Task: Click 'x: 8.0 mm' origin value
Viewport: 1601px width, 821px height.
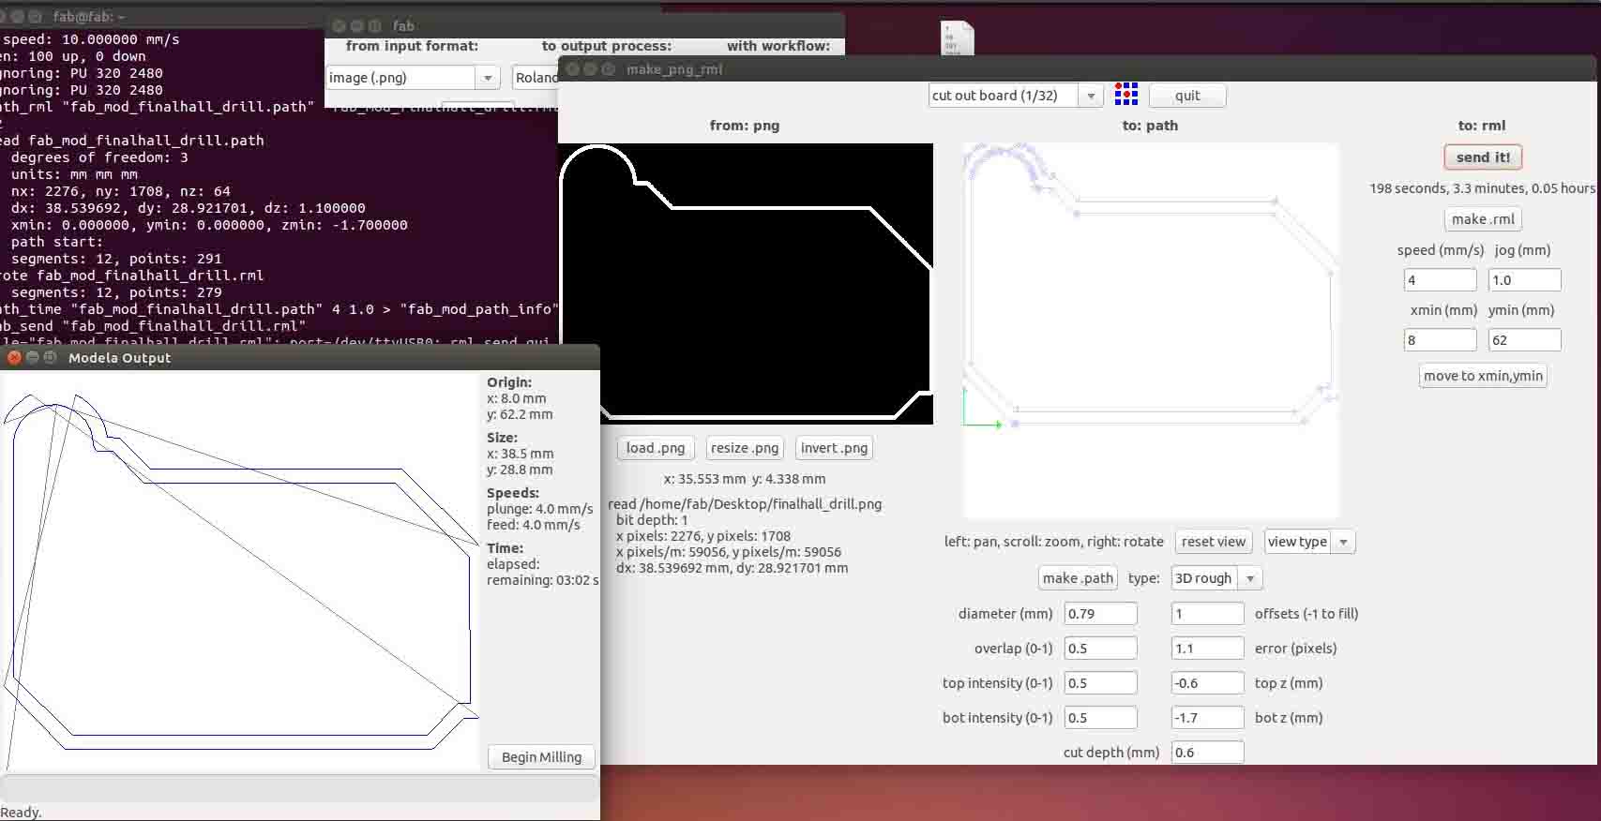Action: pyautogui.click(x=516, y=398)
